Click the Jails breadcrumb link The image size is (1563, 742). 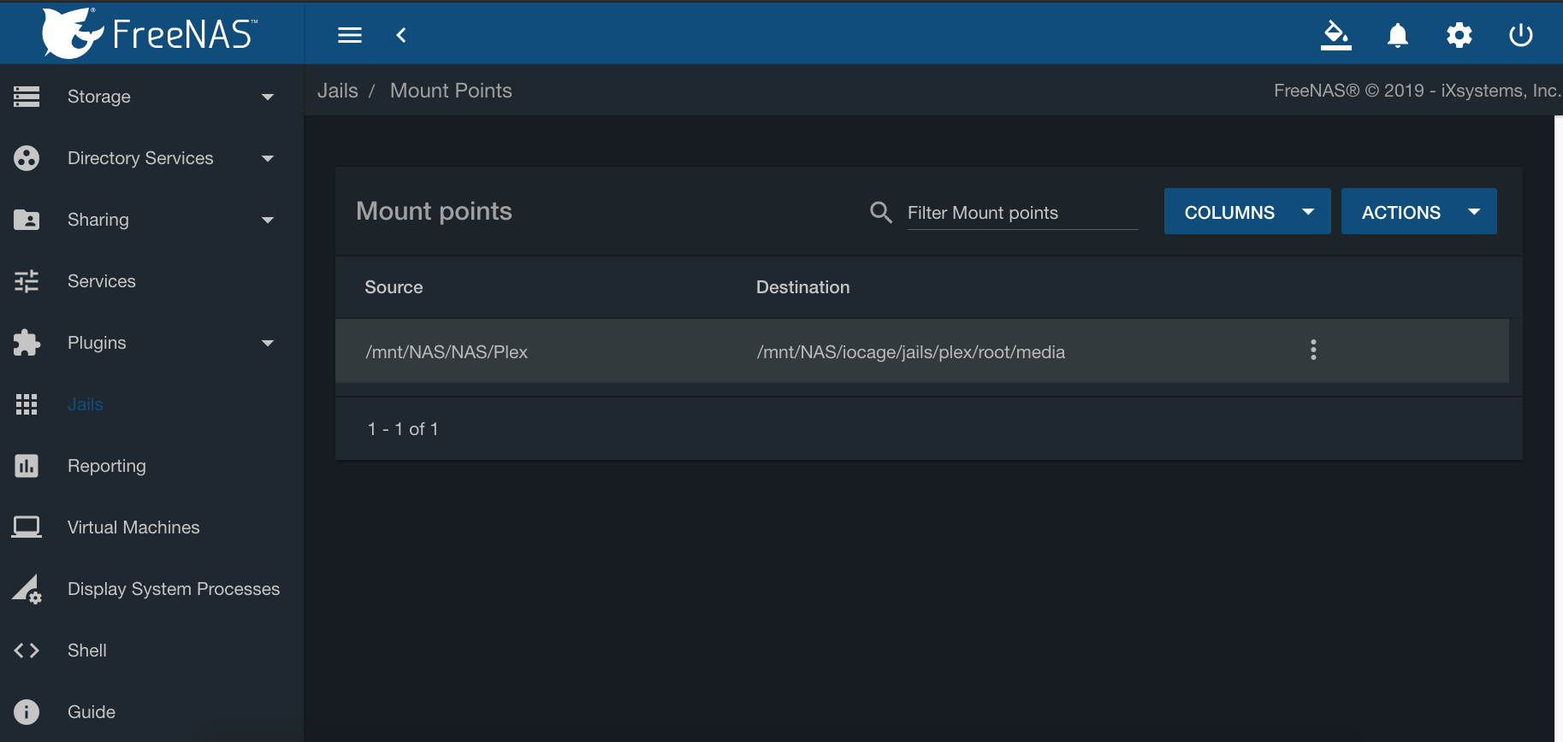tap(338, 91)
